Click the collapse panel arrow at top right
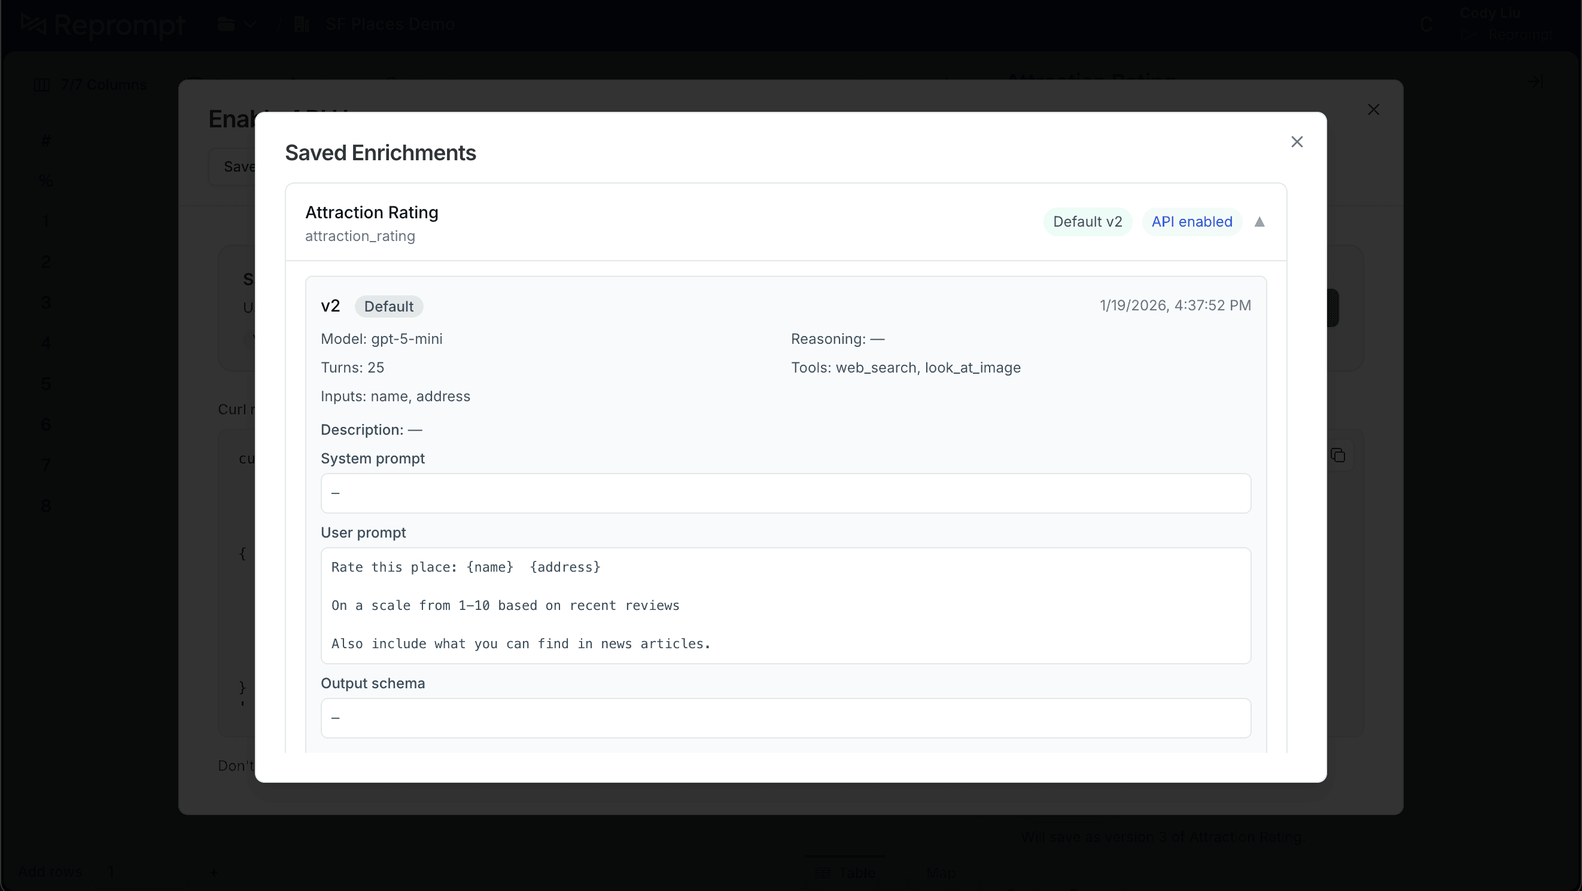The image size is (1582, 891). 1534,81
